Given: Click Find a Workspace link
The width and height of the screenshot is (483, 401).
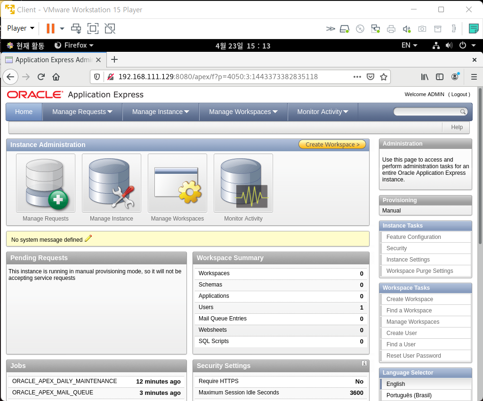Looking at the screenshot, I should point(409,311).
